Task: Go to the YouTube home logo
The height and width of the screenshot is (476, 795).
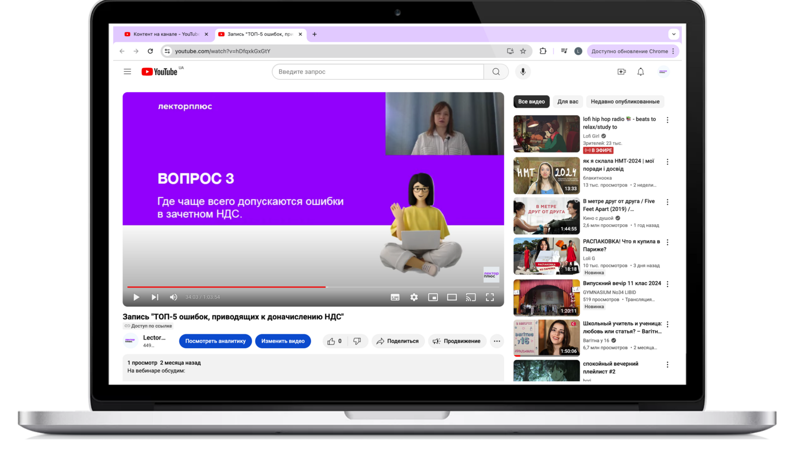Action: coord(159,72)
